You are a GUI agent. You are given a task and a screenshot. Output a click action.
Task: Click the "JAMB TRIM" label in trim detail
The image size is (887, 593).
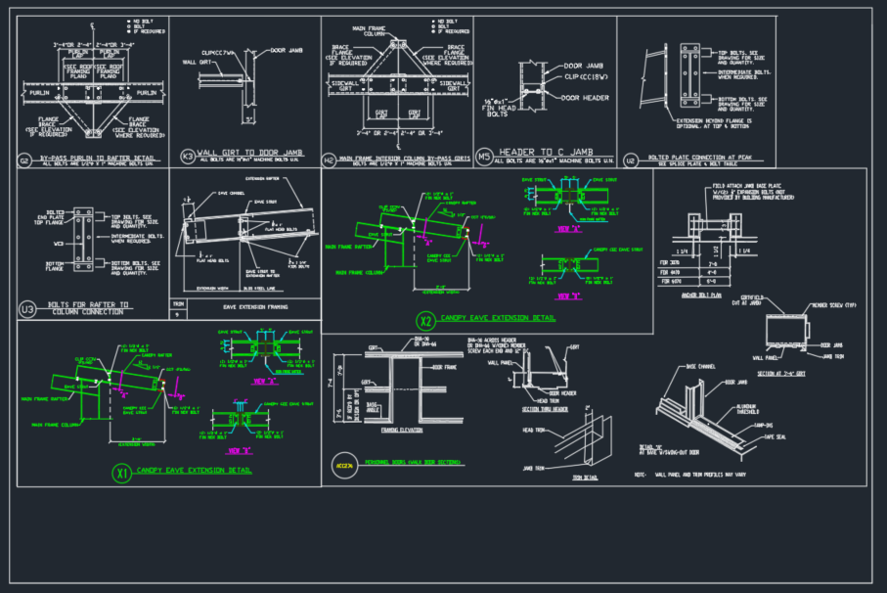[533, 469]
